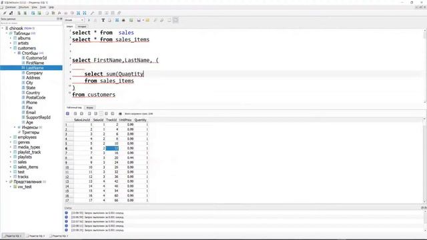This screenshot has width=427, height=240.
Task: Open the Database menu
Action: (11, 7)
